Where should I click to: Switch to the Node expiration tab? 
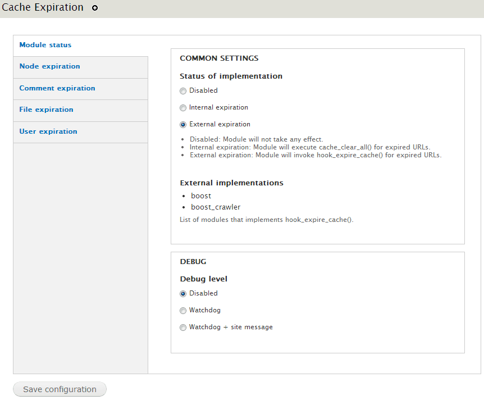49,66
